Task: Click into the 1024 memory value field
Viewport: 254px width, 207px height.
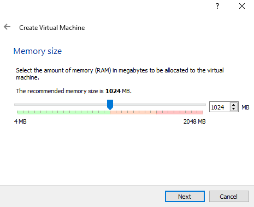Action: click(x=220, y=107)
